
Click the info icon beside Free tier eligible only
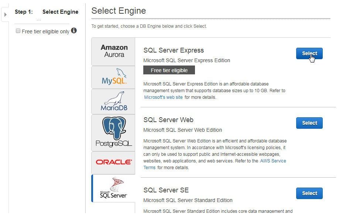[74, 31]
